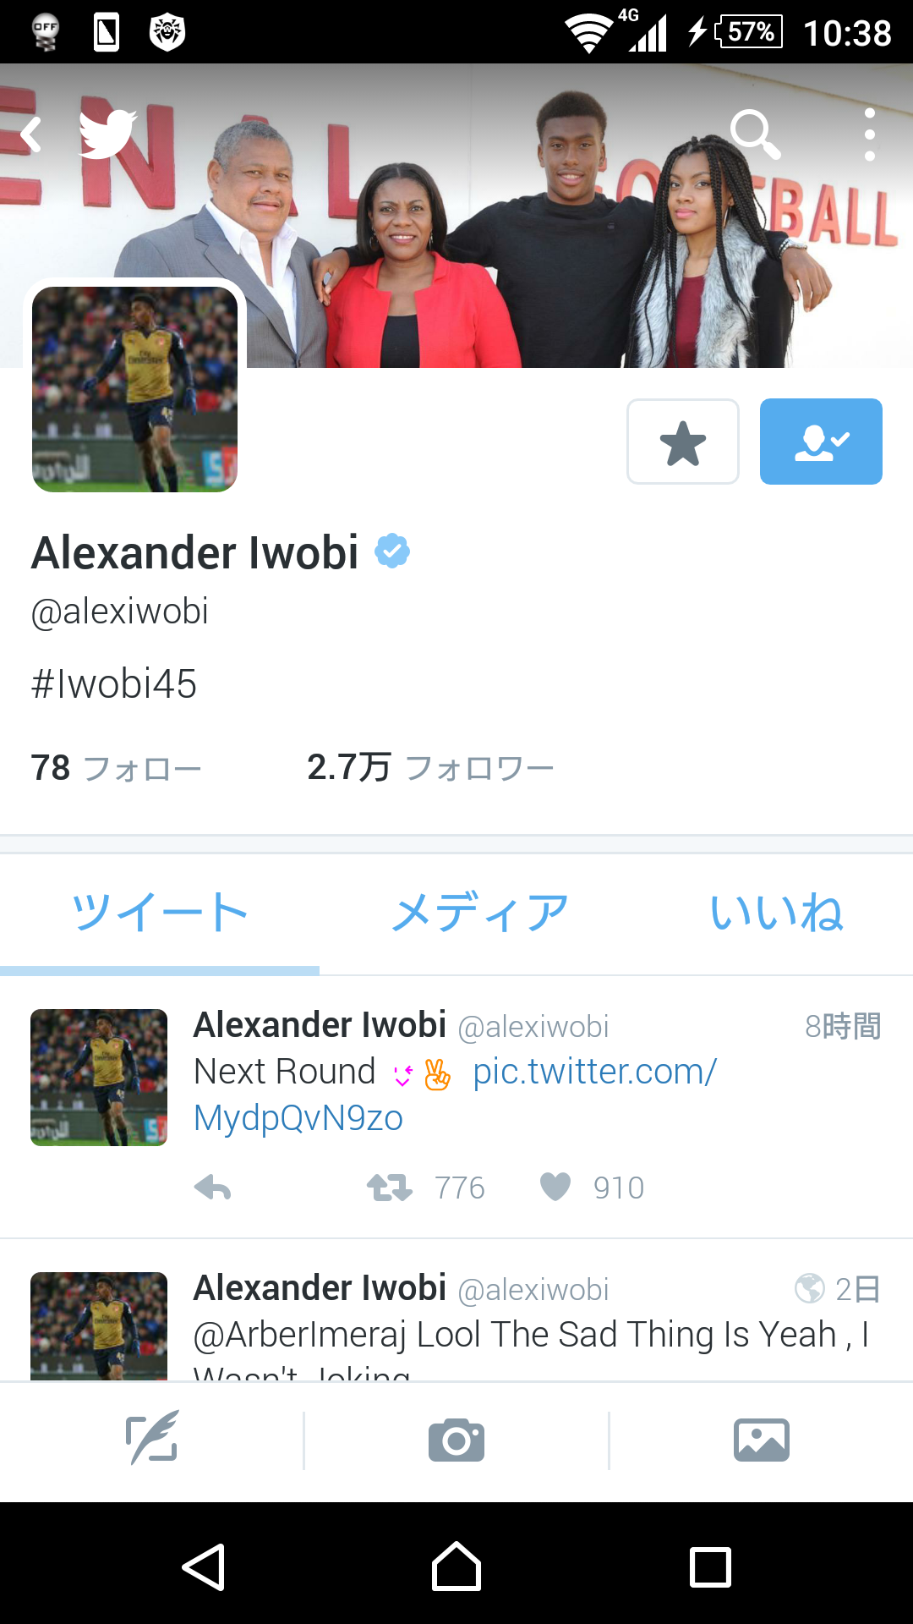The image size is (913, 1624).
Task: Switch to the いいね tab
Action: [x=776, y=913]
